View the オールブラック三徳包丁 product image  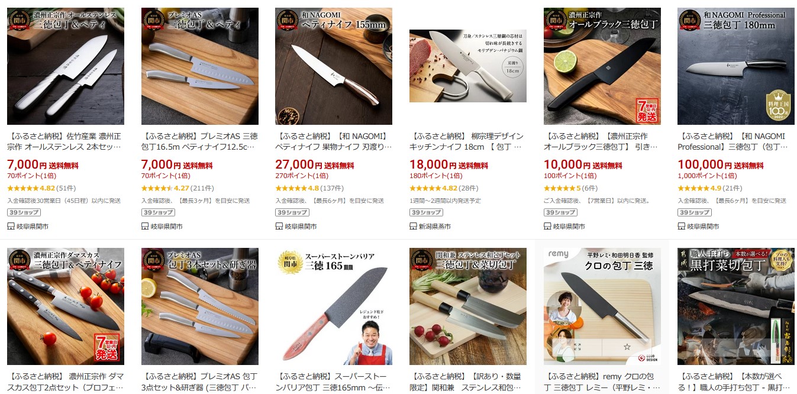pyautogui.click(x=602, y=66)
